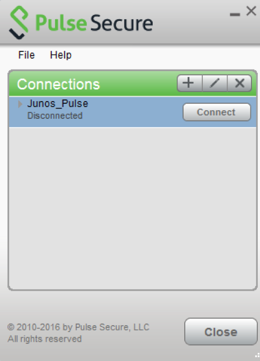Click the empty area in connections list

[x=132, y=209]
